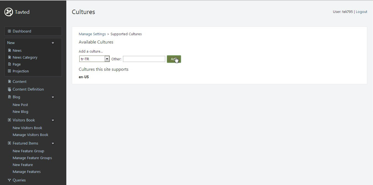Collapse the New menu section
This screenshot has height=185, width=373.
(x=53, y=43)
